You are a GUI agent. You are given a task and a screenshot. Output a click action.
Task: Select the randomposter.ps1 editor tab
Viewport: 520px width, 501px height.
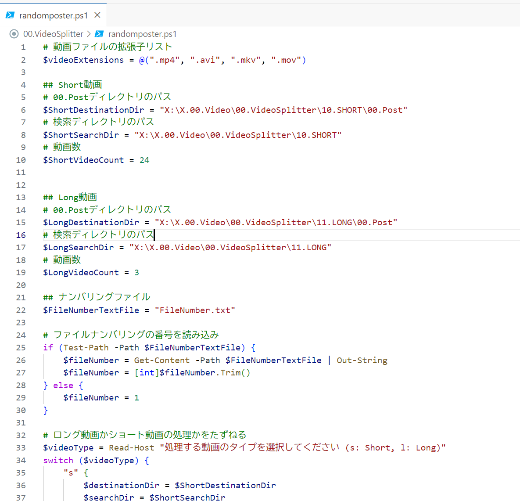(54, 15)
